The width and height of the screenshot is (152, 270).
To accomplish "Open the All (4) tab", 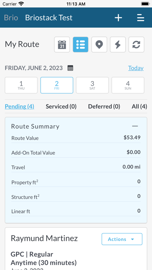I will pyautogui.click(x=140, y=107).
